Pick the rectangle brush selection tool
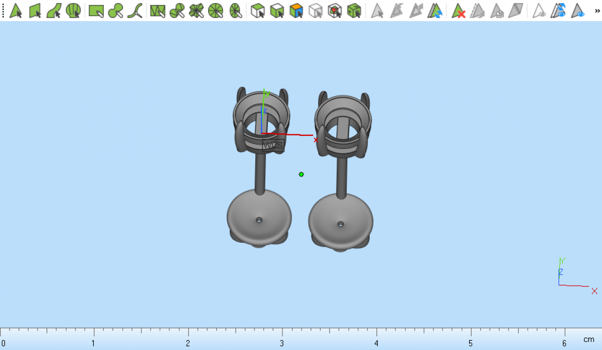Viewport: 602px width, 350px height. pos(96,11)
